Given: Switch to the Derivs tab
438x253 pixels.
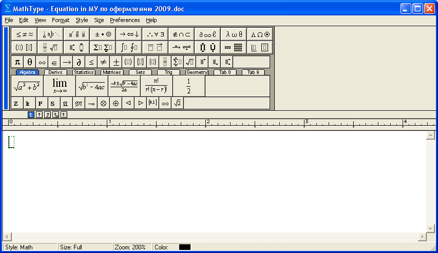Looking at the screenshot, I should click(x=55, y=72).
